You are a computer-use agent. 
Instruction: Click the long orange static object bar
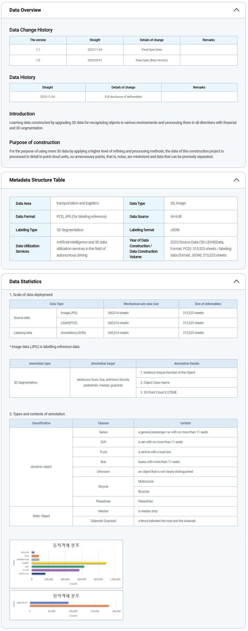(x=69, y=606)
